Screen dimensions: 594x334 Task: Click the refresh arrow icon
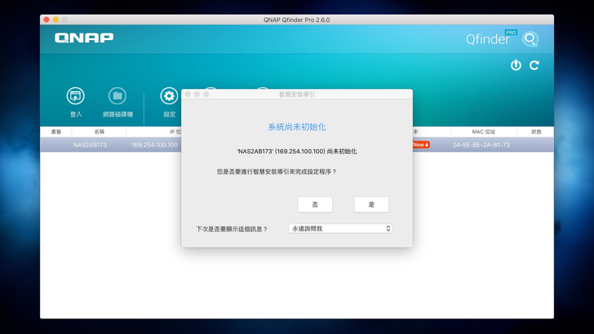pyautogui.click(x=534, y=65)
